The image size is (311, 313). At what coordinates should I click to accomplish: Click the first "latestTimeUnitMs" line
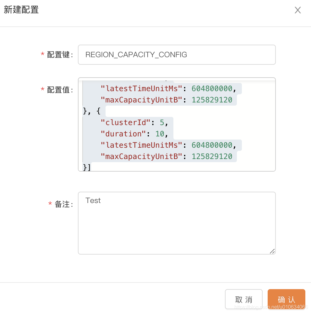coord(168,88)
